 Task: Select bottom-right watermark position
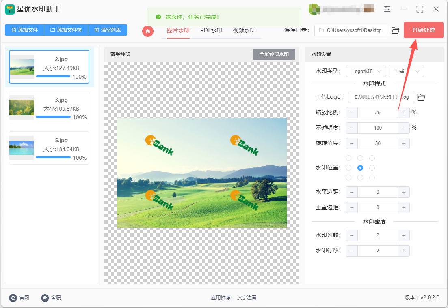coord(372,178)
